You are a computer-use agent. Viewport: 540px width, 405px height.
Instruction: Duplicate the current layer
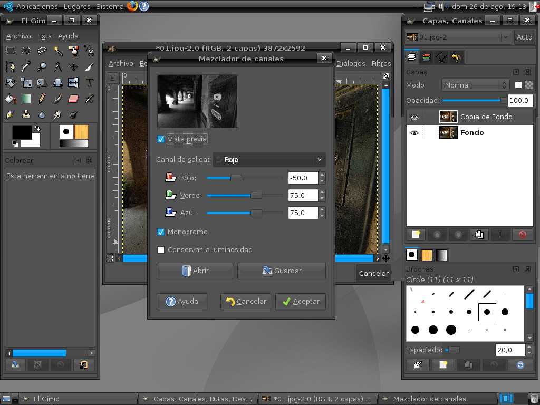[479, 235]
